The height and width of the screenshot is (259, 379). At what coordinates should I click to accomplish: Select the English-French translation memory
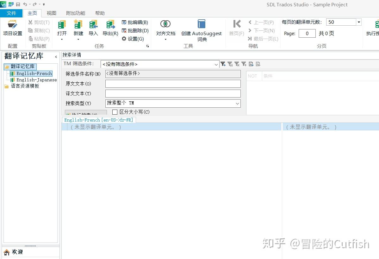point(33,73)
